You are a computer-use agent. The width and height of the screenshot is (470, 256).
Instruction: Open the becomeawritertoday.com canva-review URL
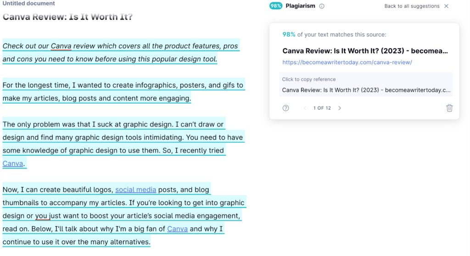pyautogui.click(x=347, y=62)
